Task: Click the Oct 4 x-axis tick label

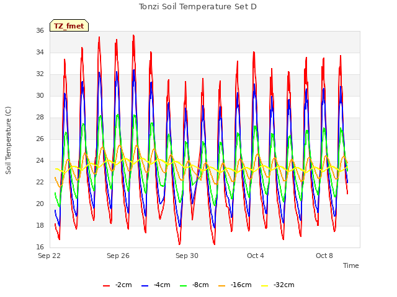Action: [256, 256]
